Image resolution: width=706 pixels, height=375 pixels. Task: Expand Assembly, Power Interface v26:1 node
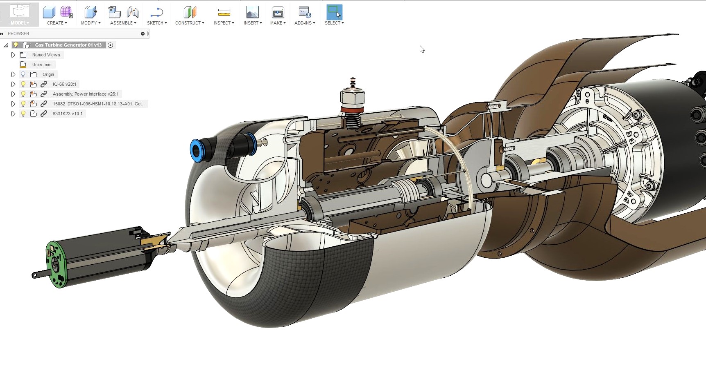point(13,94)
